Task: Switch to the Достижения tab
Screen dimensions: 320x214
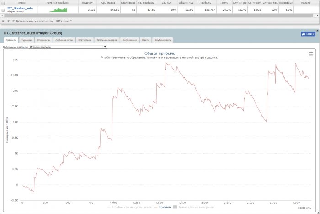Action: click(x=129, y=40)
